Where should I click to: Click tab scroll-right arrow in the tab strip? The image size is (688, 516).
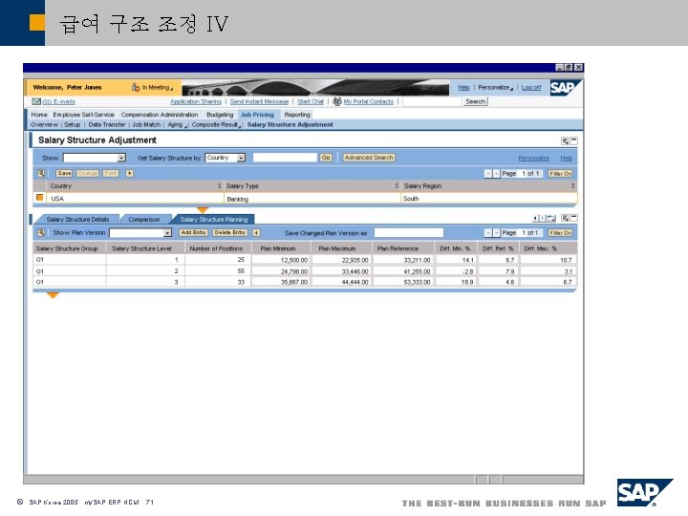(542, 218)
